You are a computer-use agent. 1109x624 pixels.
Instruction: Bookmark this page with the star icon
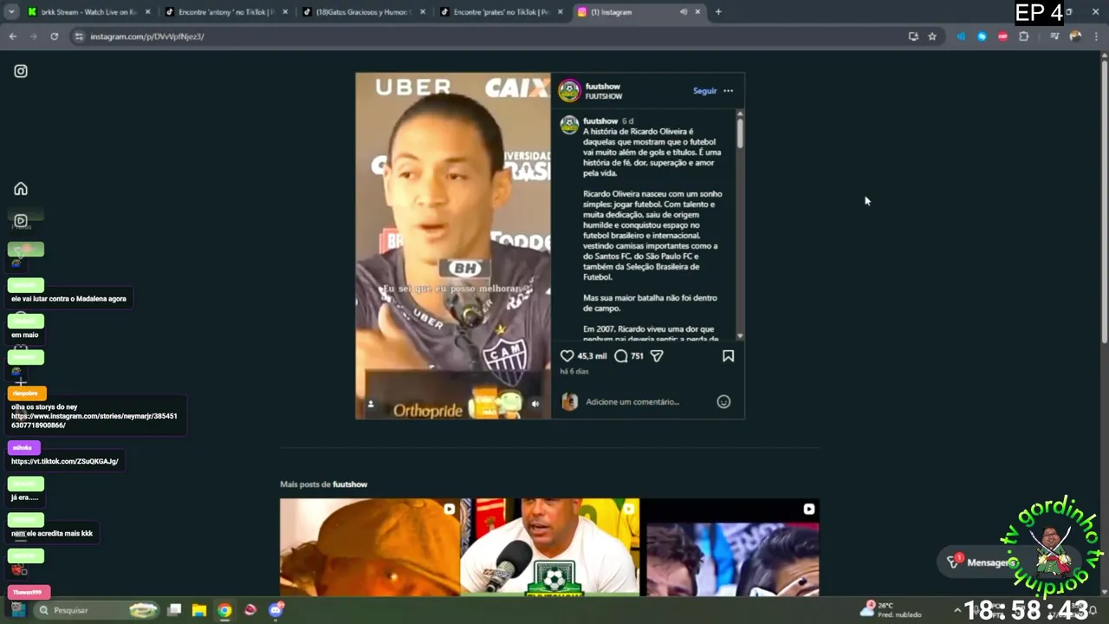(x=932, y=36)
